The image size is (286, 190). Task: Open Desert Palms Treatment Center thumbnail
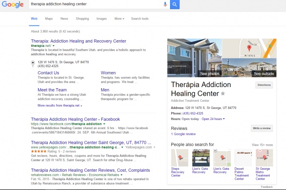(x=243, y=158)
